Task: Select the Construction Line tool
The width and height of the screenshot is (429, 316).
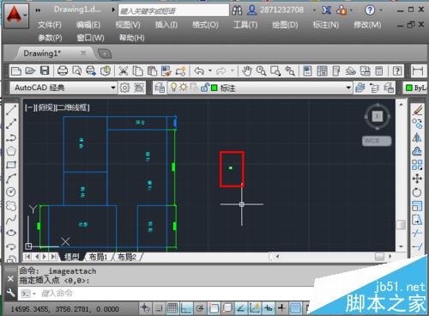Action: [x=11, y=124]
